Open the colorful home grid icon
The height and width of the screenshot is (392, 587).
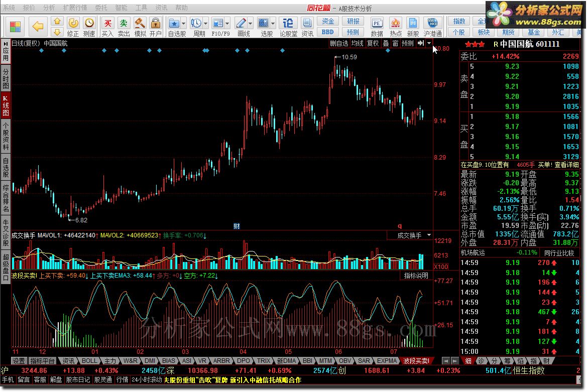coord(15,27)
